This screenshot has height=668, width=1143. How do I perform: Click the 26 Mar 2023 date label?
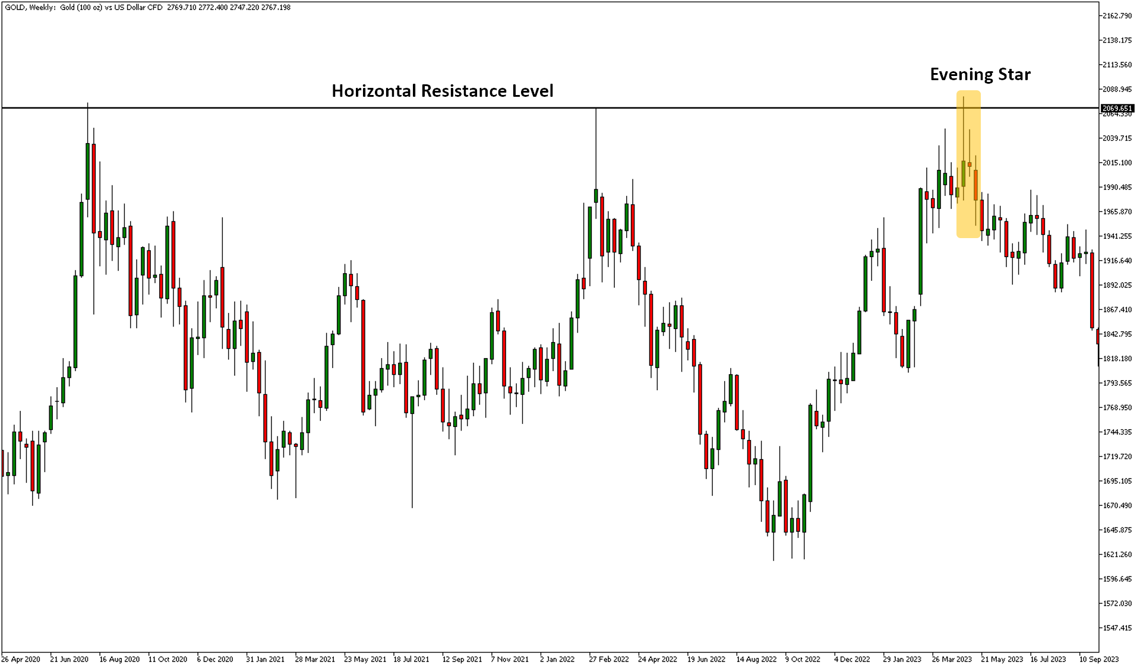[x=952, y=659]
